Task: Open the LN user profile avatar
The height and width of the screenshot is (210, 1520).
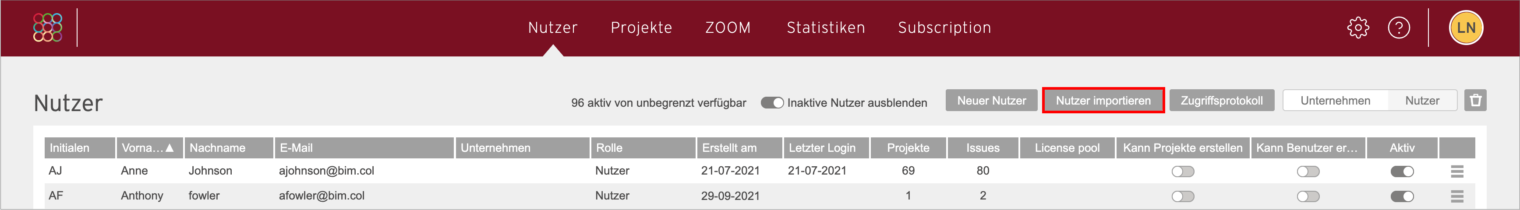Action: tap(1466, 28)
